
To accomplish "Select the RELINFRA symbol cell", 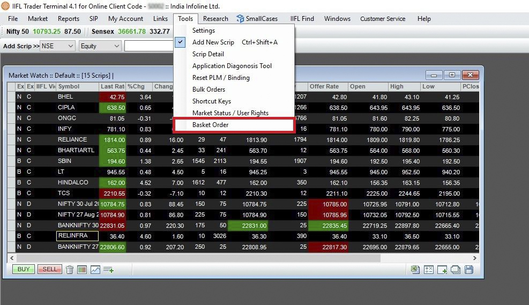I will (x=77, y=236).
